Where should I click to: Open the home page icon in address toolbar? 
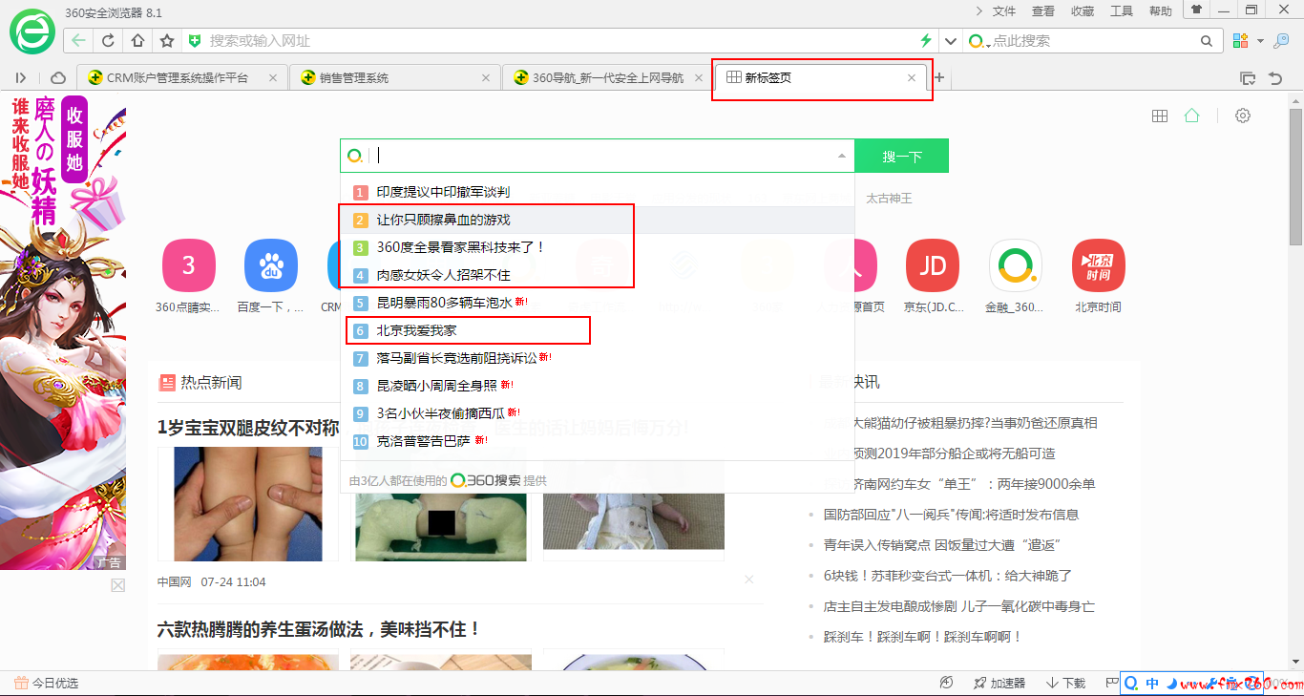click(x=137, y=41)
